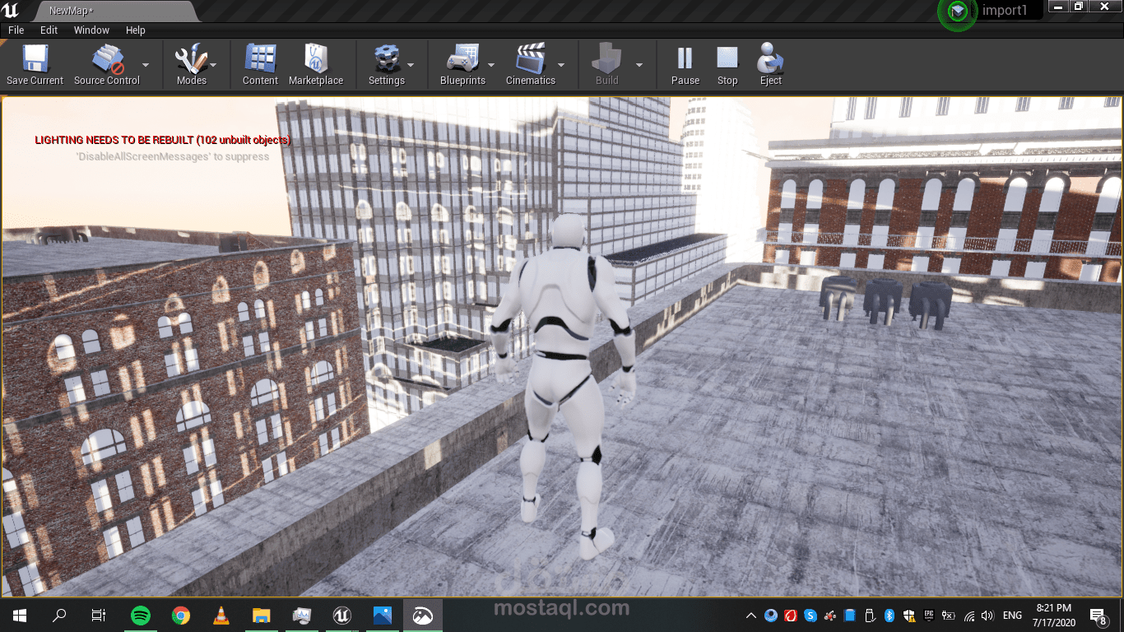This screenshot has width=1124, height=632.
Task: Click the Bluetooth tray icon
Action: 889,616
